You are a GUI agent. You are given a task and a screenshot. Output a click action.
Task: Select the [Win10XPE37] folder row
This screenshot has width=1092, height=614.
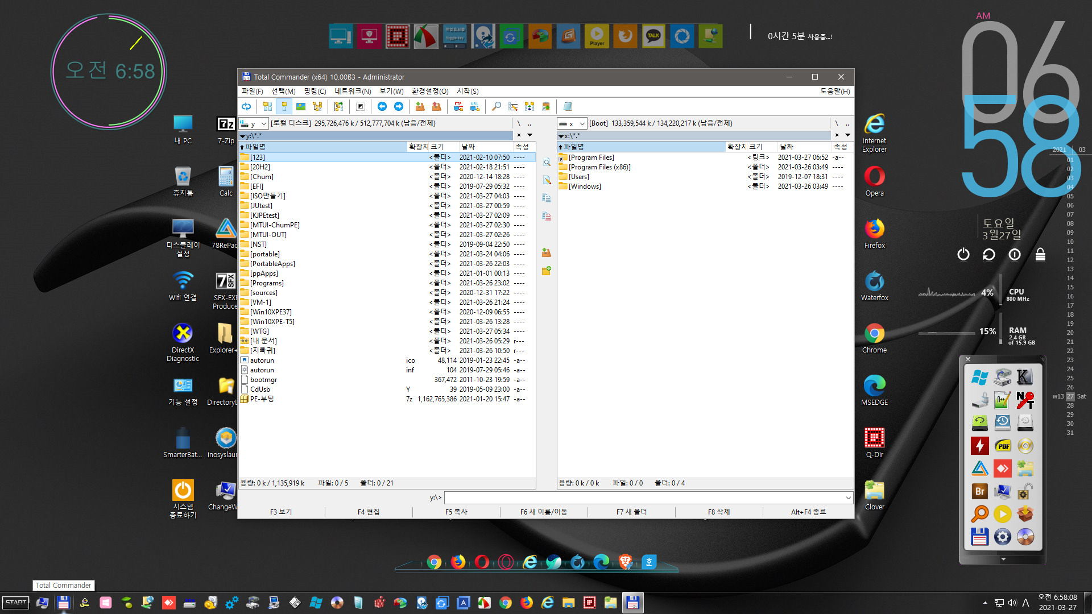387,312
